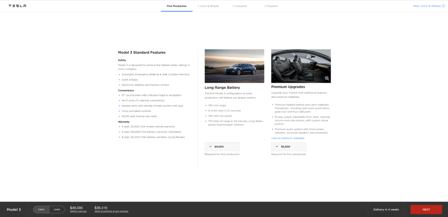448x217 pixels.
Task: Click the red NEXT button
Action: coord(426,210)
